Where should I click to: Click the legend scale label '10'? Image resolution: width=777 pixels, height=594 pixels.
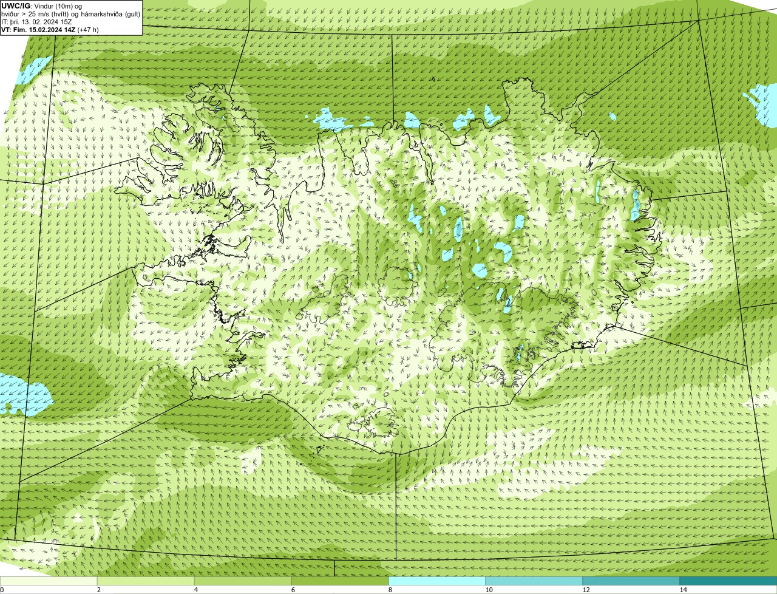pyautogui.click(x=489, y=590)
